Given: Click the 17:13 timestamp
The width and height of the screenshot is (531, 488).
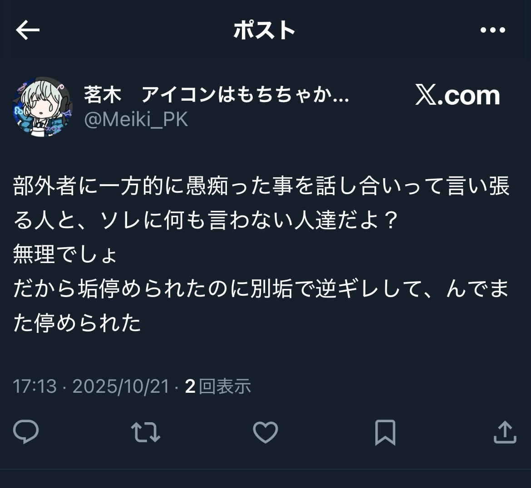Looking at the screenshot, I should click(x=34, y=386).
